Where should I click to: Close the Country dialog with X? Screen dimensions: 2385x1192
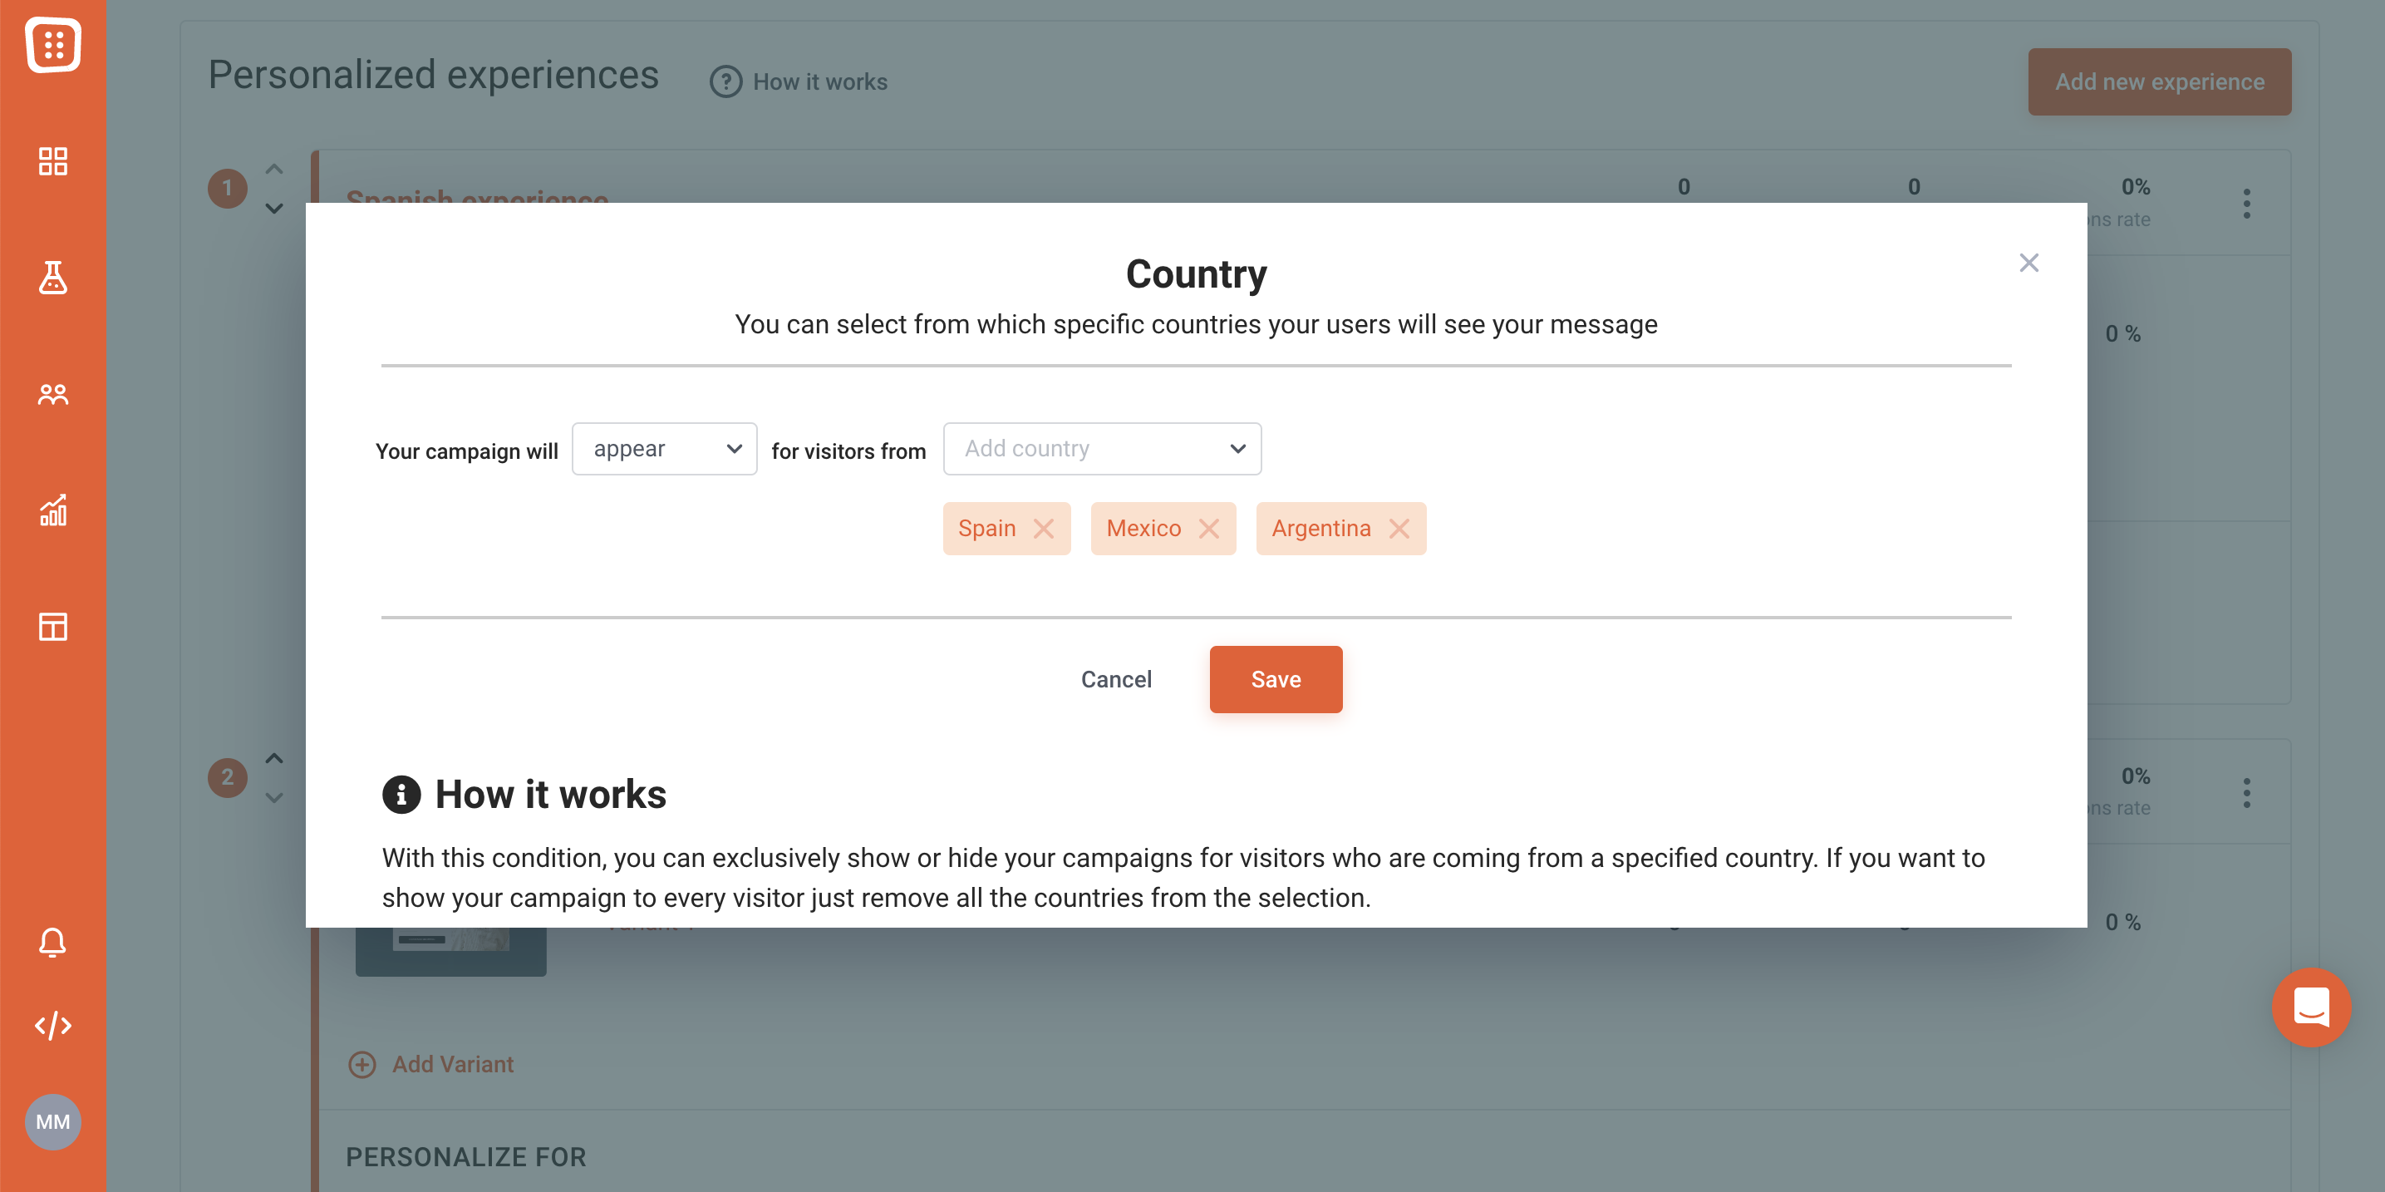(x=2028, y=263)
